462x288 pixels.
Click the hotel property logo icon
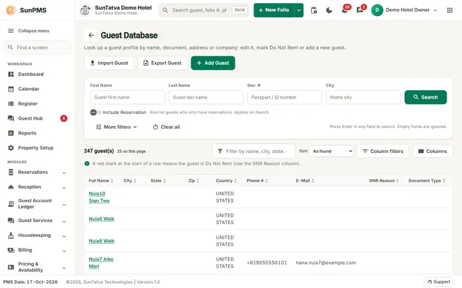click(x=85, y=10)
